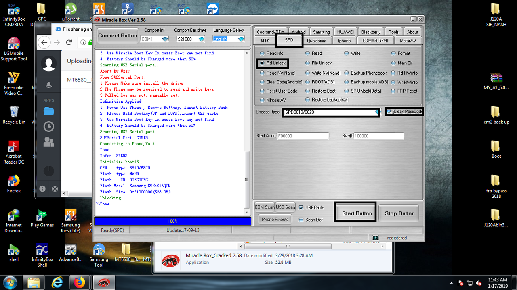
Task: Click the COM Scan button
Action: point(264,207)
